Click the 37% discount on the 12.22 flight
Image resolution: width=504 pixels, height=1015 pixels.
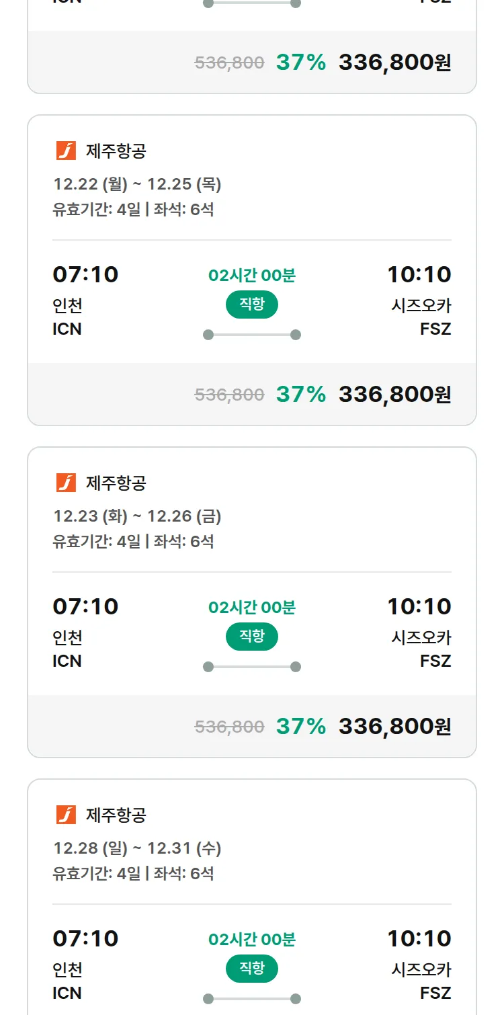pos(300,395)
